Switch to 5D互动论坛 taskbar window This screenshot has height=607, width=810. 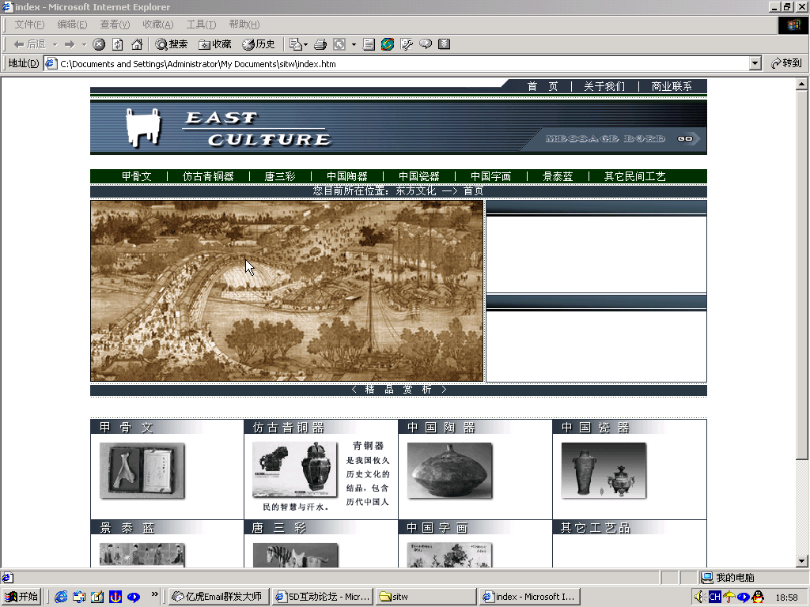point(323,597)
